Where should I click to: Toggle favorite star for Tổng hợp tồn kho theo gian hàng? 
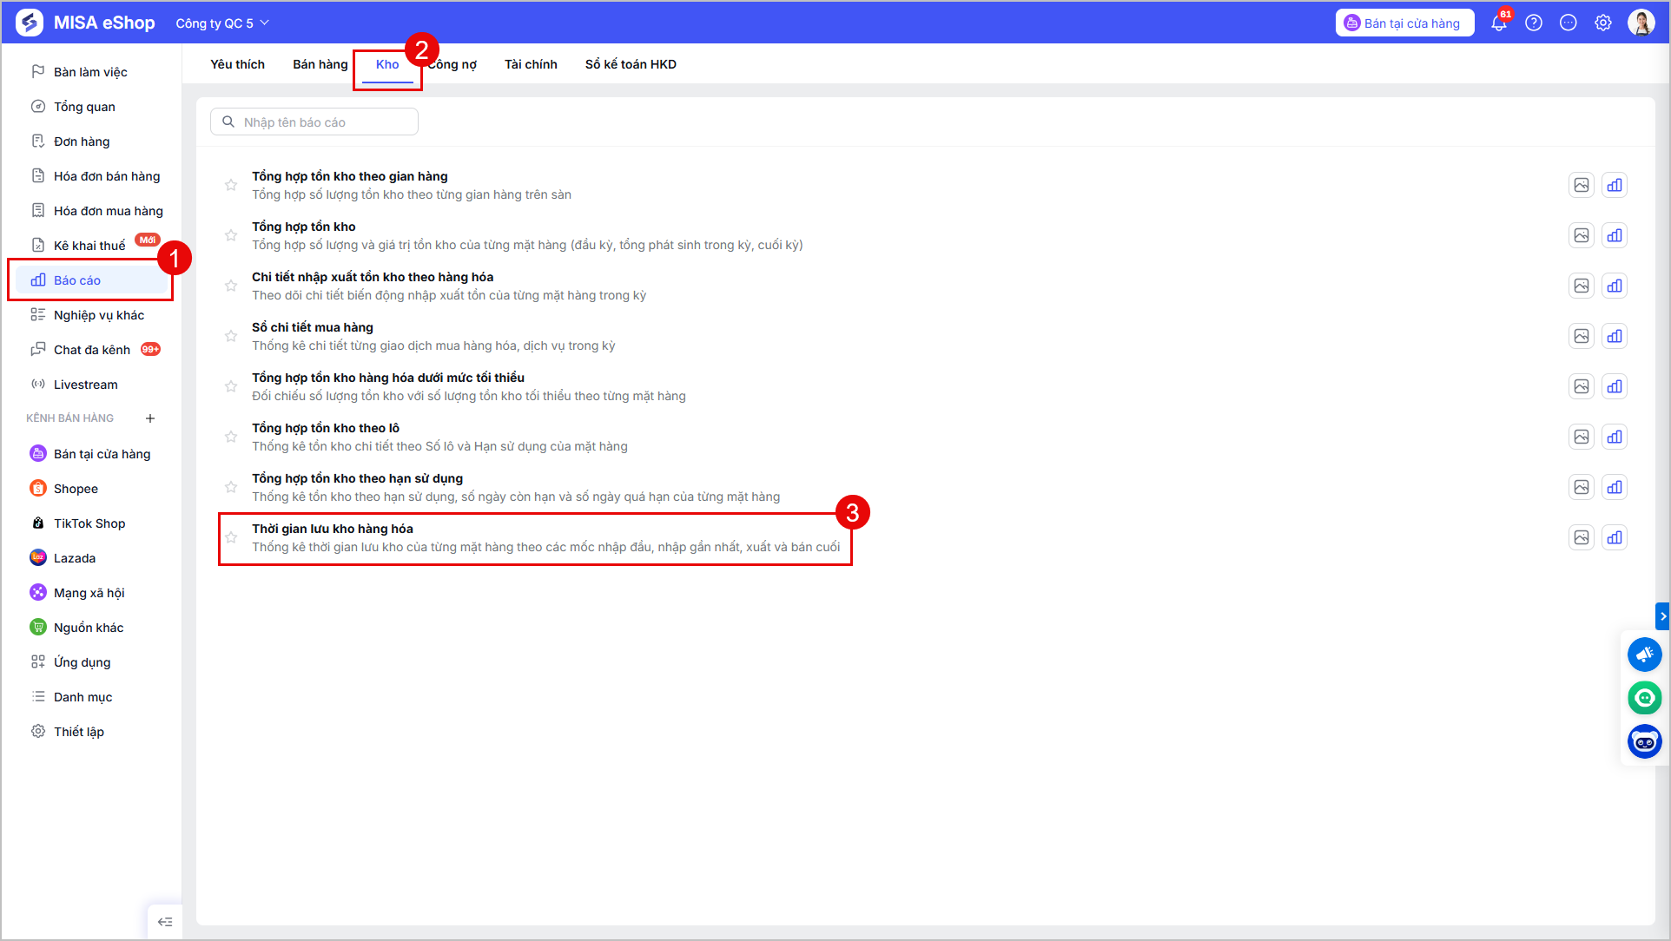click(231, 185)
